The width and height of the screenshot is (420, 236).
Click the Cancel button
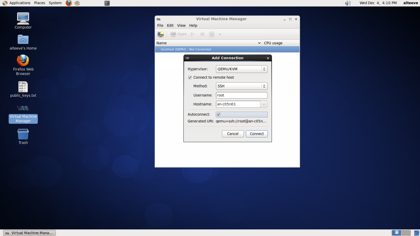[233, 134]
